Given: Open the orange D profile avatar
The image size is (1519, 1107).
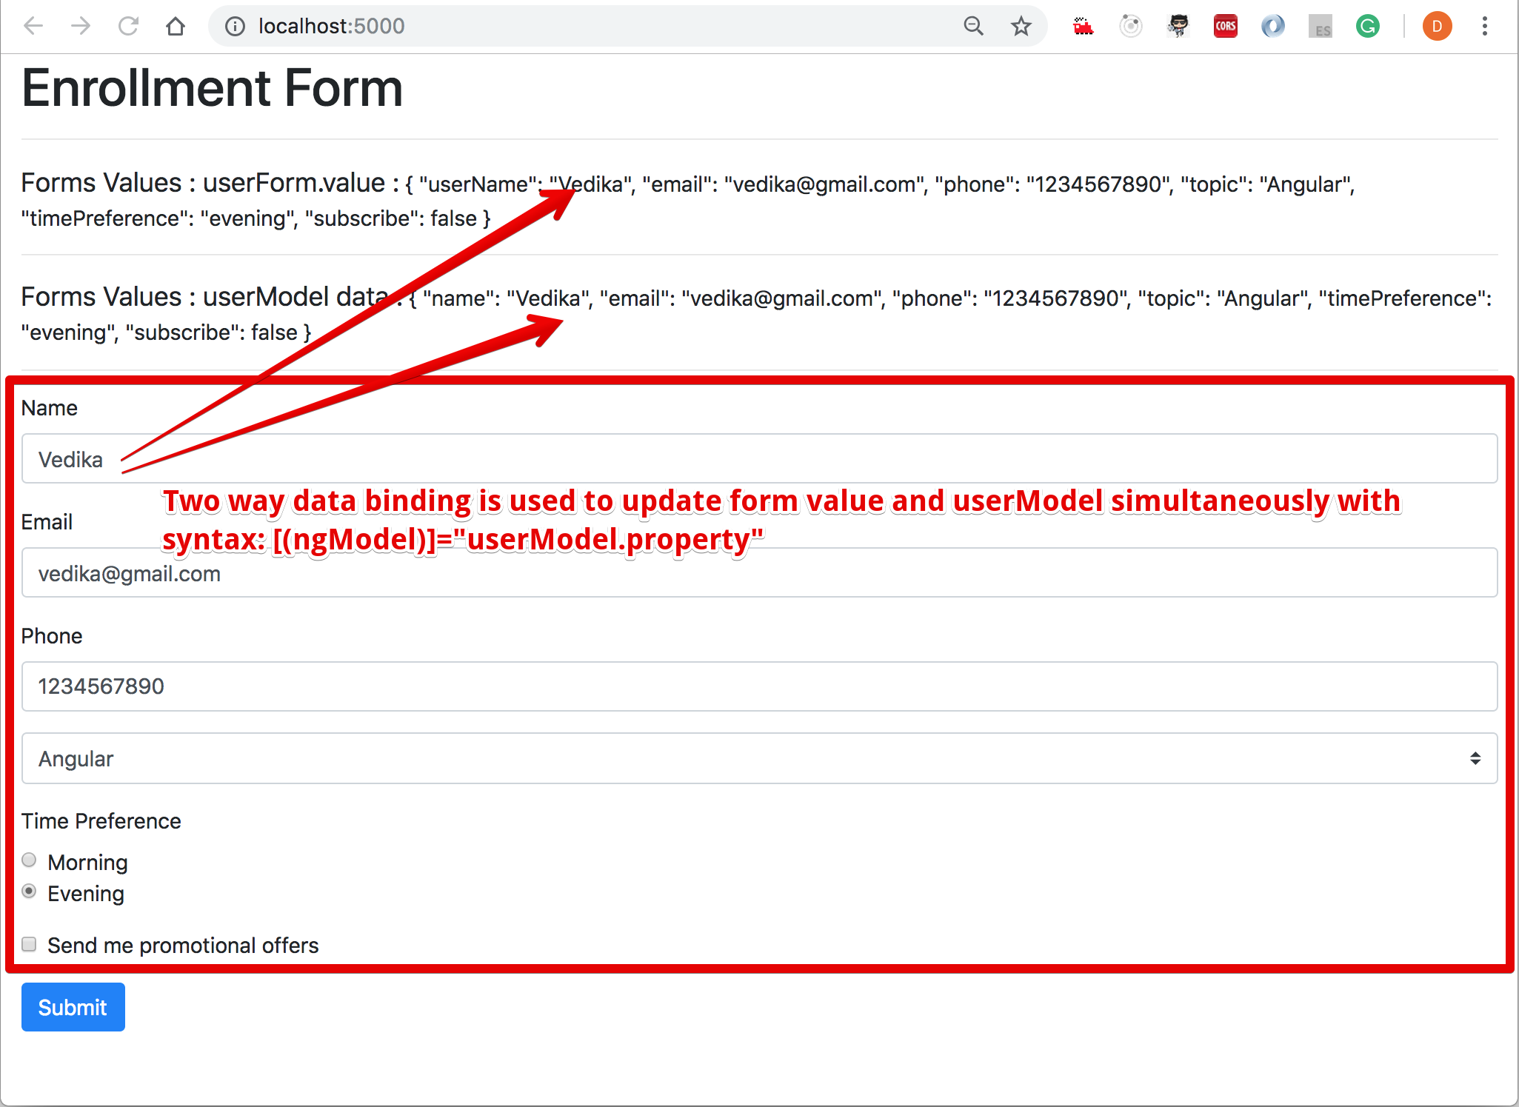Looking at the screenshot, I should click(x=1437, y=27).
